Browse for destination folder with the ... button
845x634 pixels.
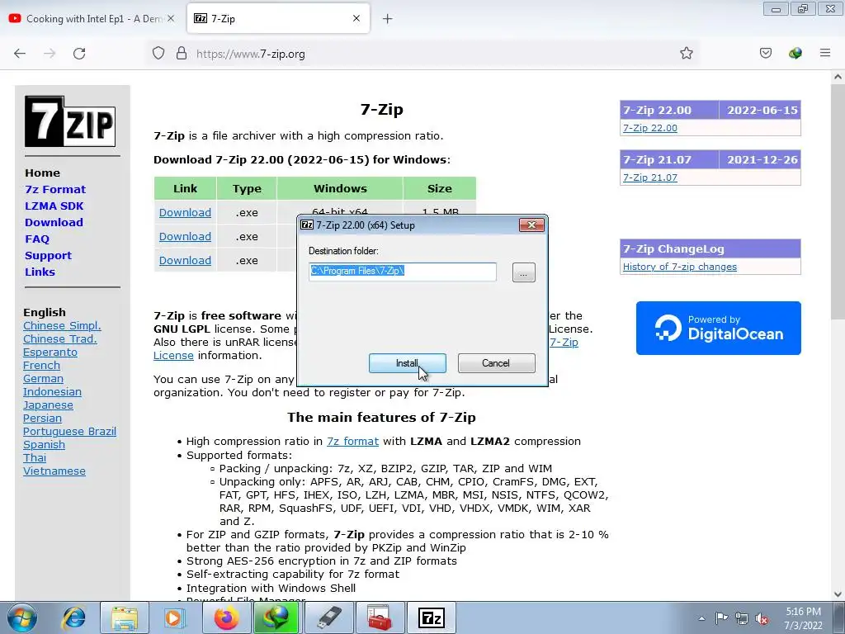[524, 272]
